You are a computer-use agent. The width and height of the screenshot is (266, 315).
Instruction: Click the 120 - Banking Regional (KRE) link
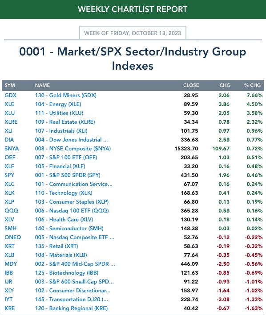point(71,308)
